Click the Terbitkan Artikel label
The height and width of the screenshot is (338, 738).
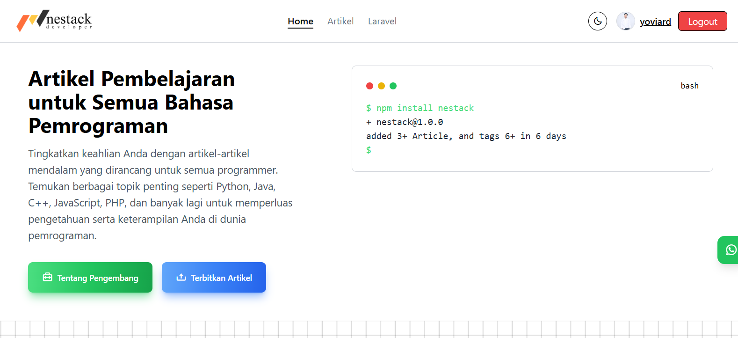pyautogui.click(x=221, y=278)
